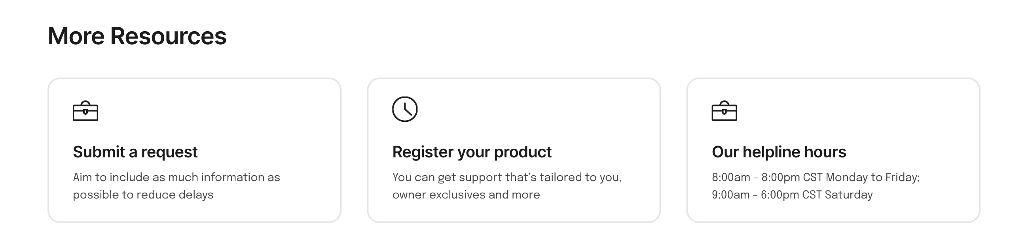Open the Submit a request heading link

point(135,152)
